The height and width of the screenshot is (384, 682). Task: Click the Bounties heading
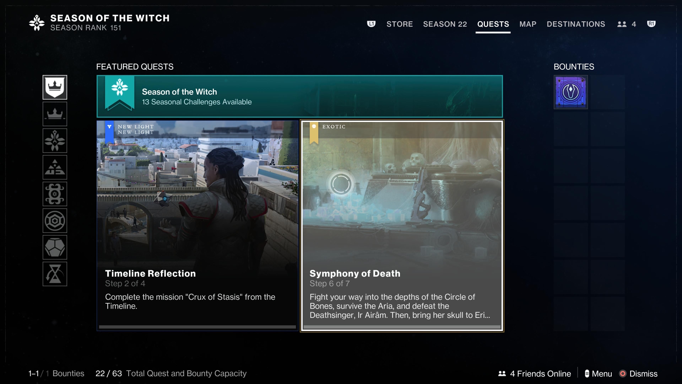point(574,67)
